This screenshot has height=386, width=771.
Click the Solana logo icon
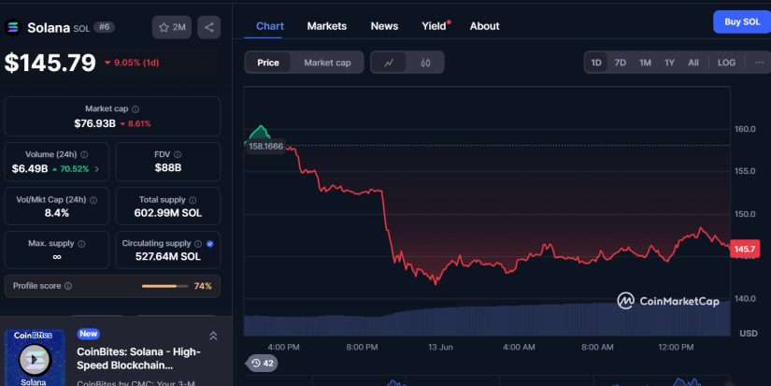pos(13,27)
